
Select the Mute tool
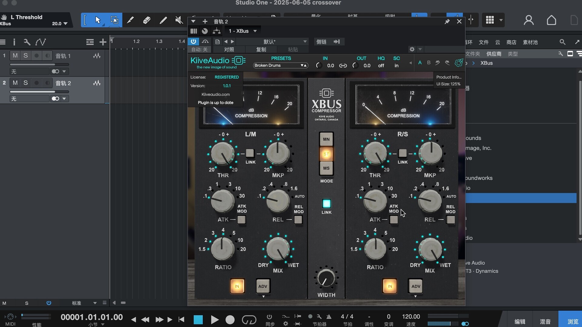click(x=179, y=20)
